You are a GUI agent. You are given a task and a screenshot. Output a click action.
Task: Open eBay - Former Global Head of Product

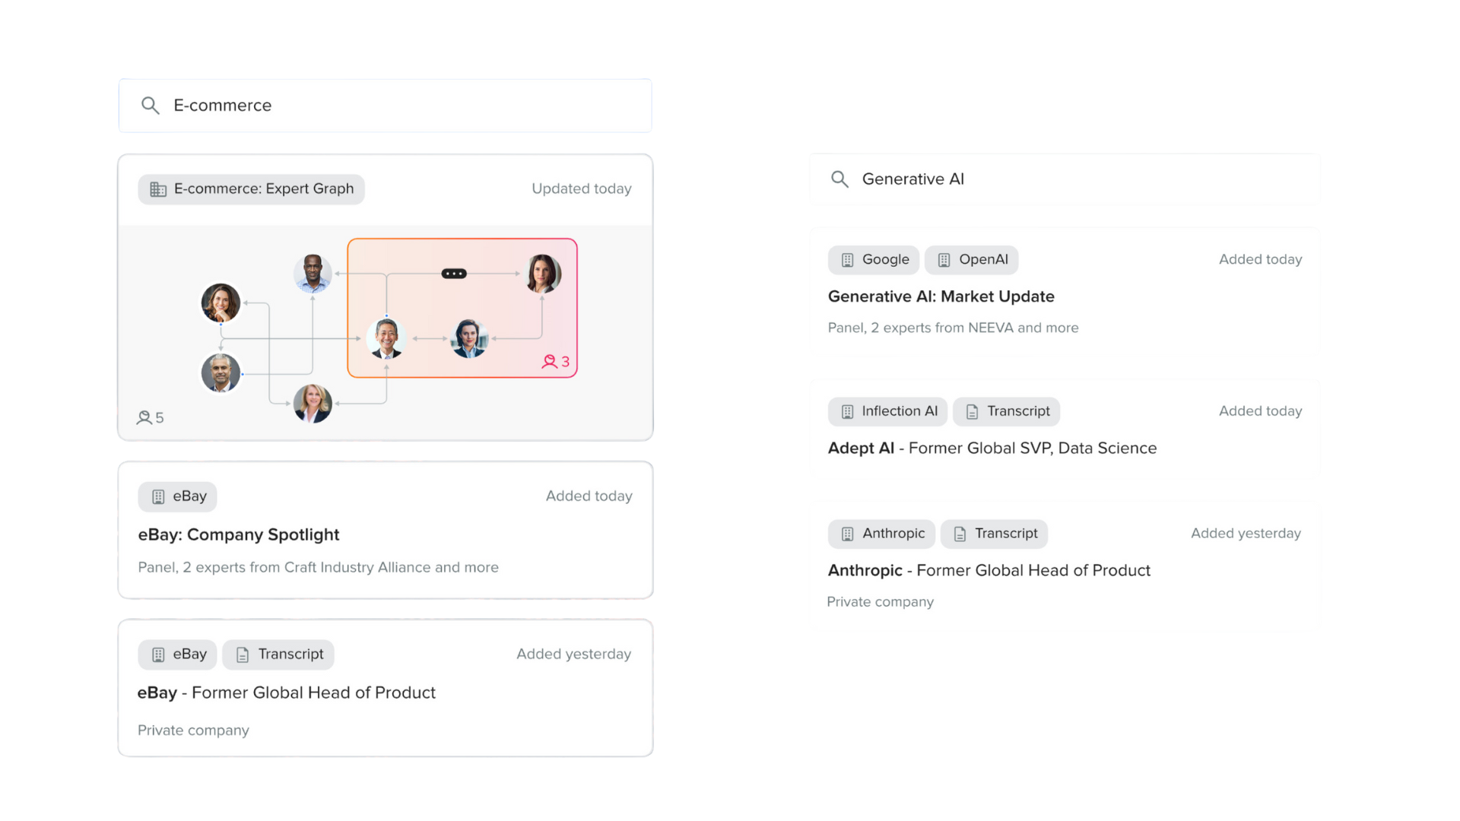287,693
